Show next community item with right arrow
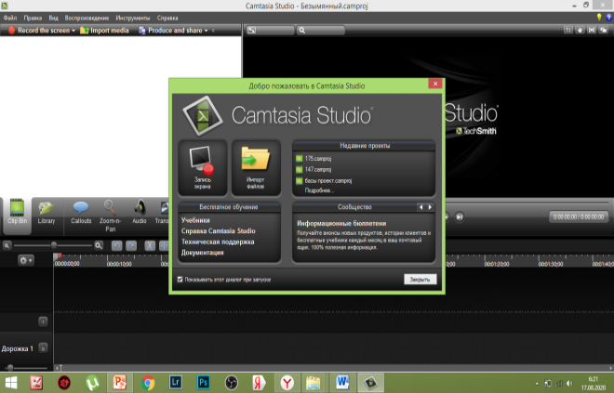 430,207
